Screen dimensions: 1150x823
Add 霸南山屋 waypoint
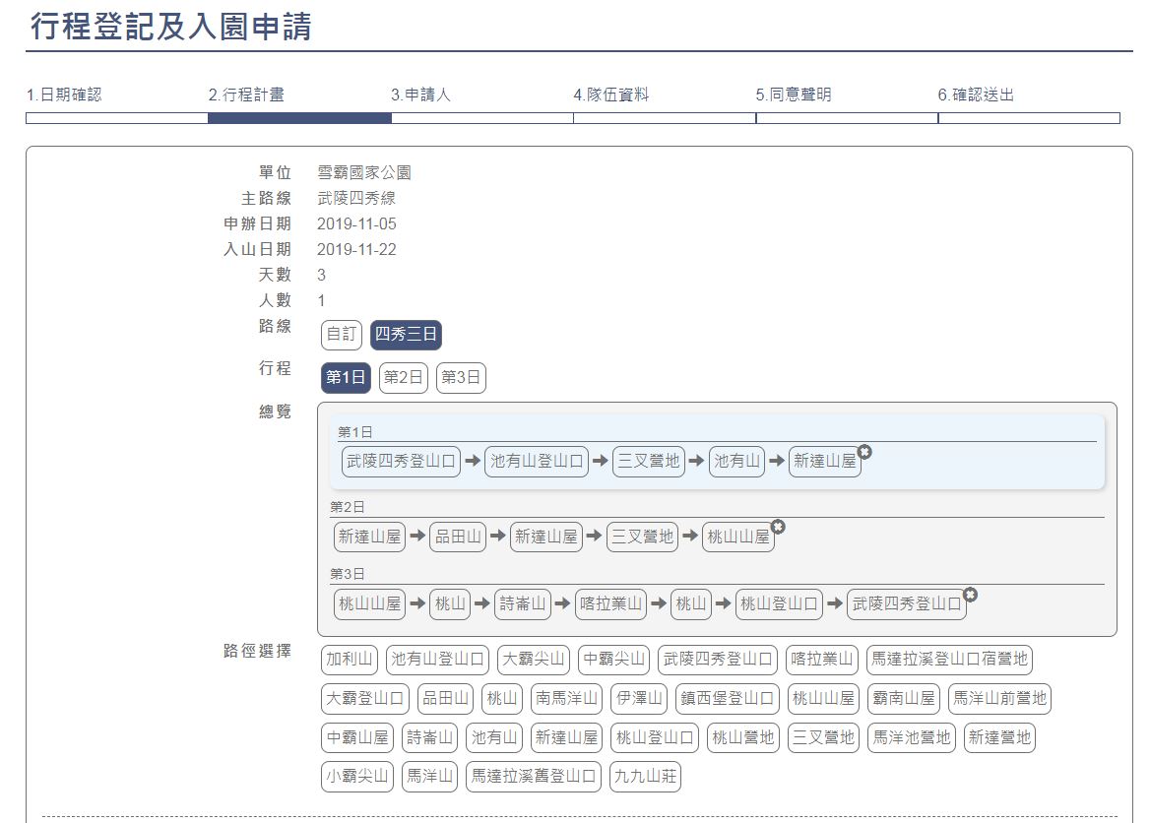(904, 699)
